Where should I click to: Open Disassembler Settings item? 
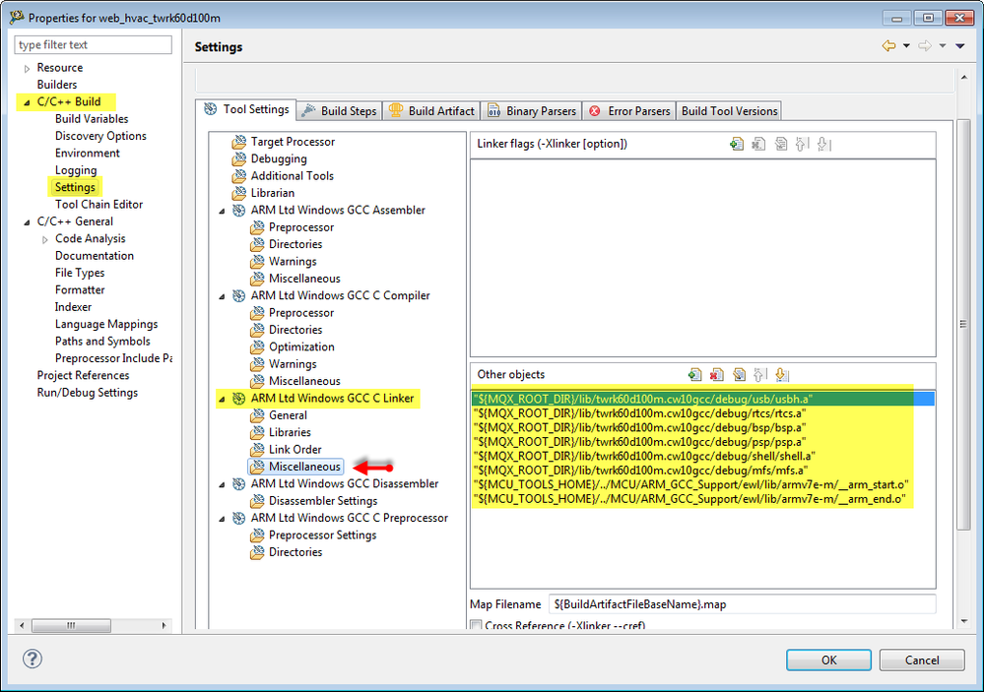click(323, 501)
